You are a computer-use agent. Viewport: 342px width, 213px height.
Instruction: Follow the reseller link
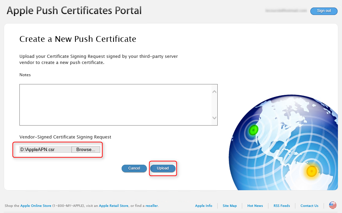pos(152,206)
